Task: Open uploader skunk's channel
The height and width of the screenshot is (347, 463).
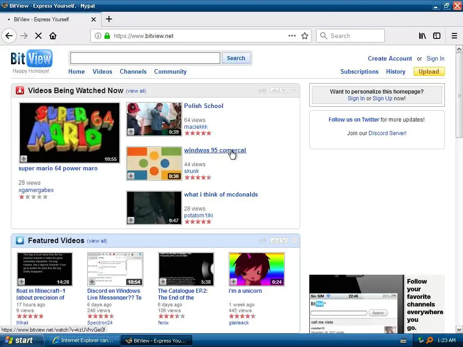Action: (x=192, y=171)
